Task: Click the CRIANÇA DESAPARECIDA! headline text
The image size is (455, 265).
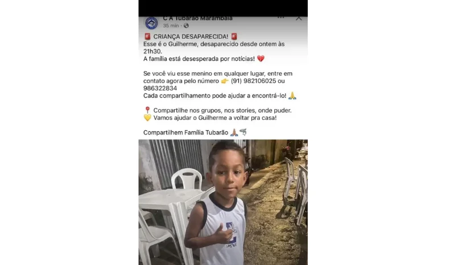Action: (191, 36)
